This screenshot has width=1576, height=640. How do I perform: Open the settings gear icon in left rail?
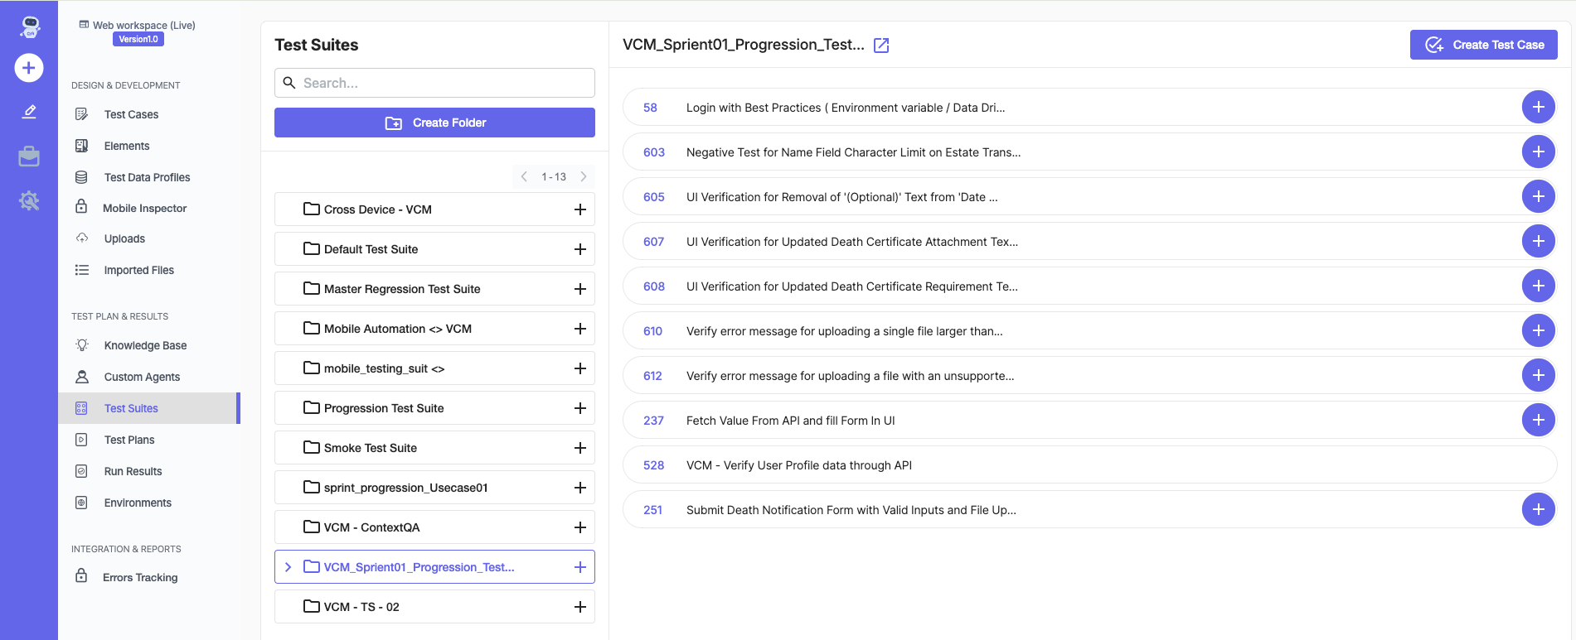pyautogui.click(x=29, y=200)
